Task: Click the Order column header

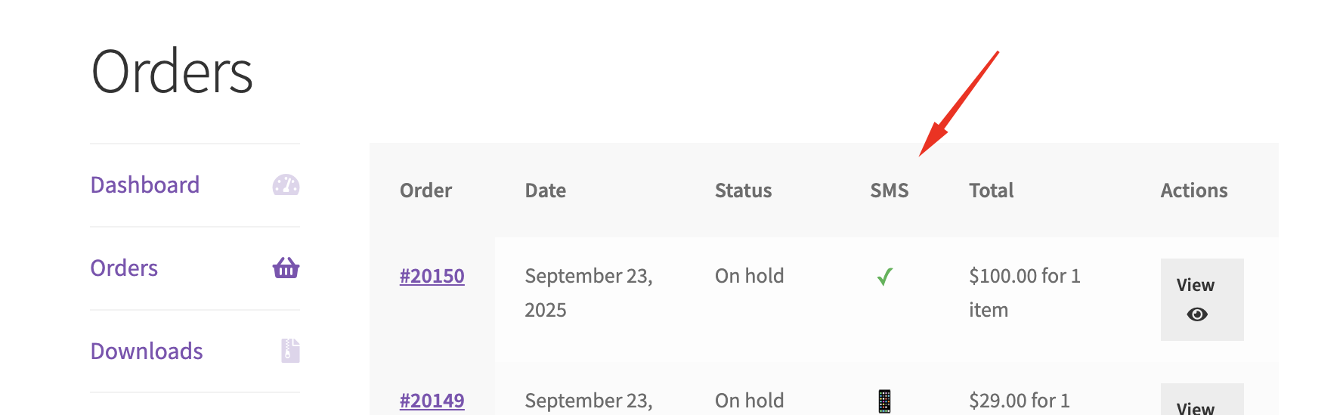Action: coord(425,190)
